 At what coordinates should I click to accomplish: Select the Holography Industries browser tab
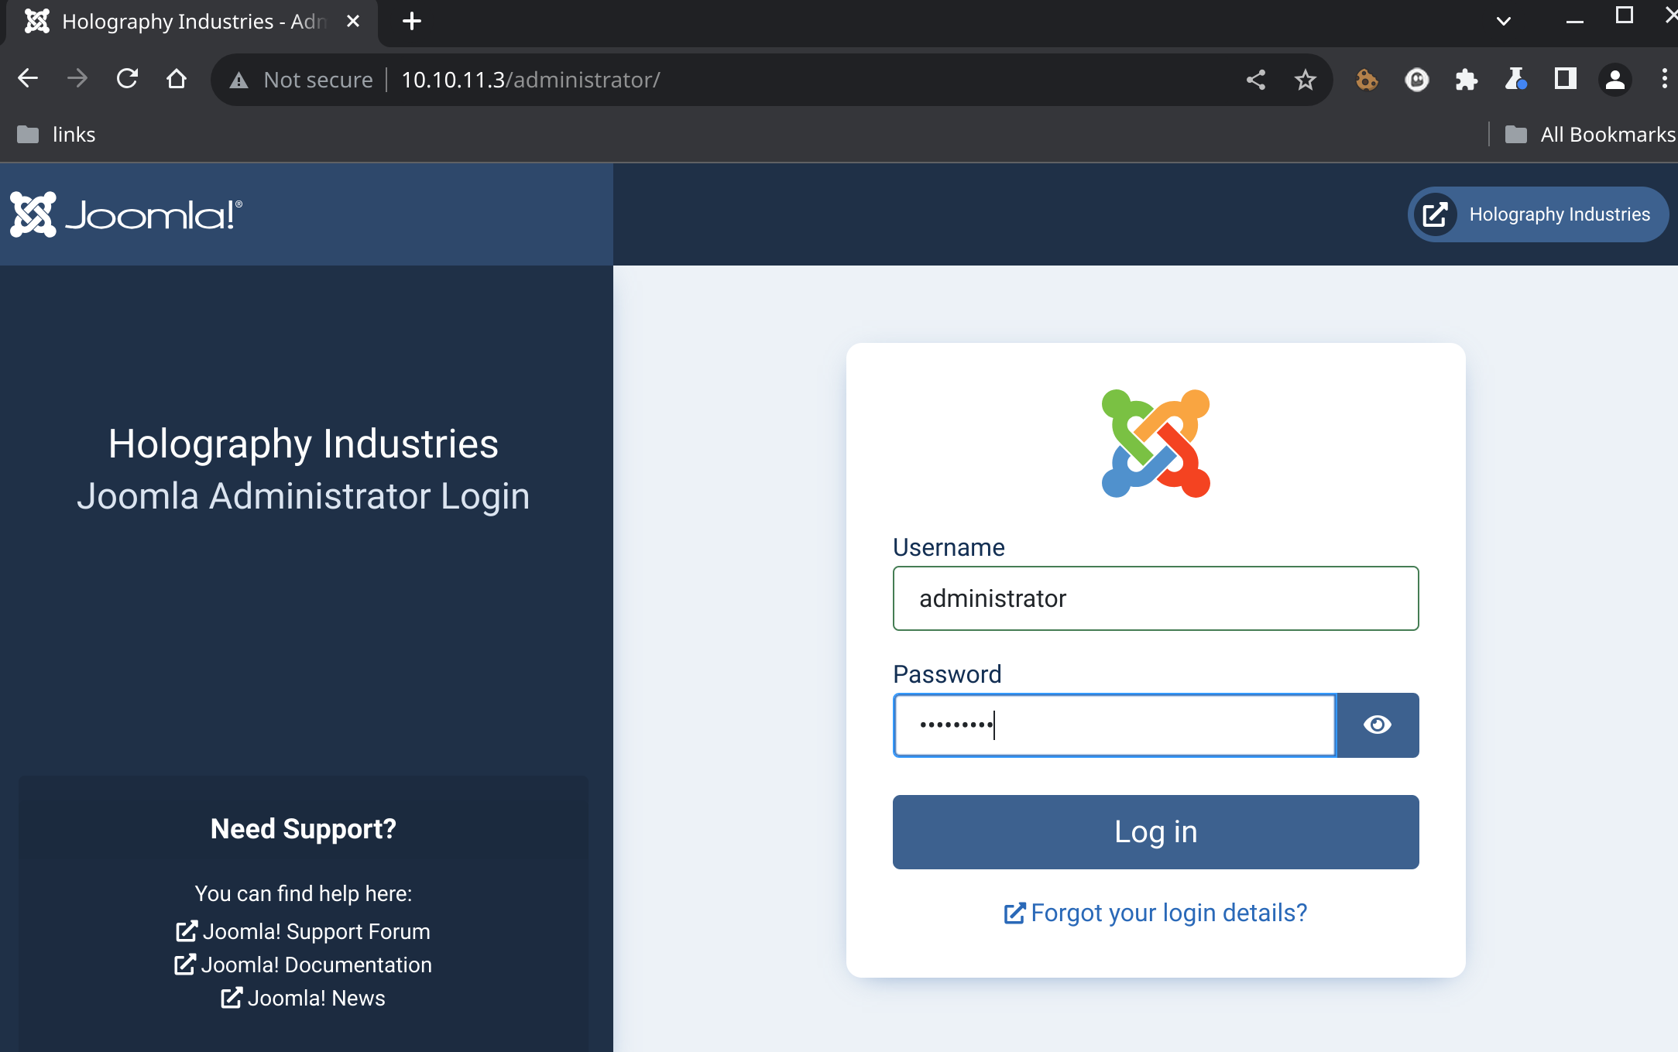click(x=194, y=21)
